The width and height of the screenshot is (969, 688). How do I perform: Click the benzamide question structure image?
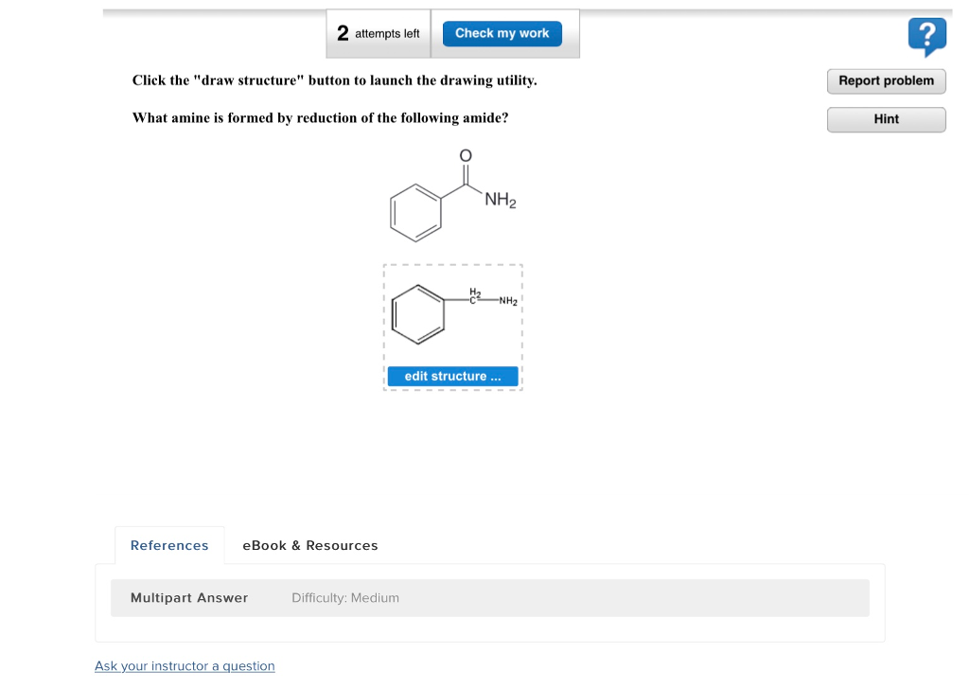(453, 195)
